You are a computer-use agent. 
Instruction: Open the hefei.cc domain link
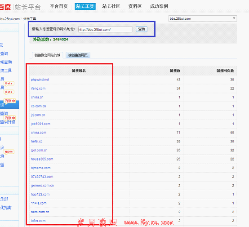pyautogui.click(x=37, y=142)
